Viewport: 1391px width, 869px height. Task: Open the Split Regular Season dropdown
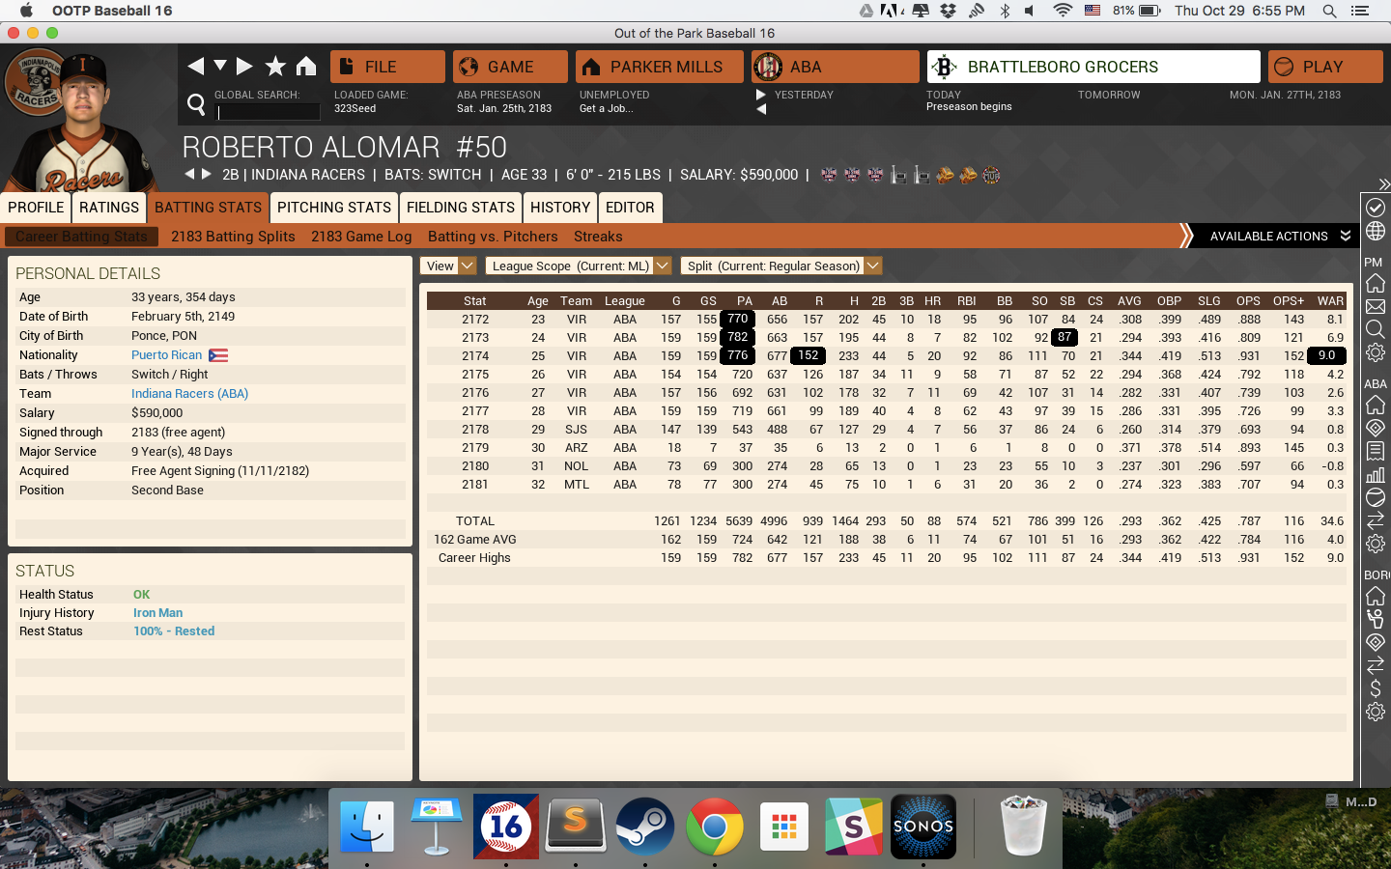(x=781, y=266)
